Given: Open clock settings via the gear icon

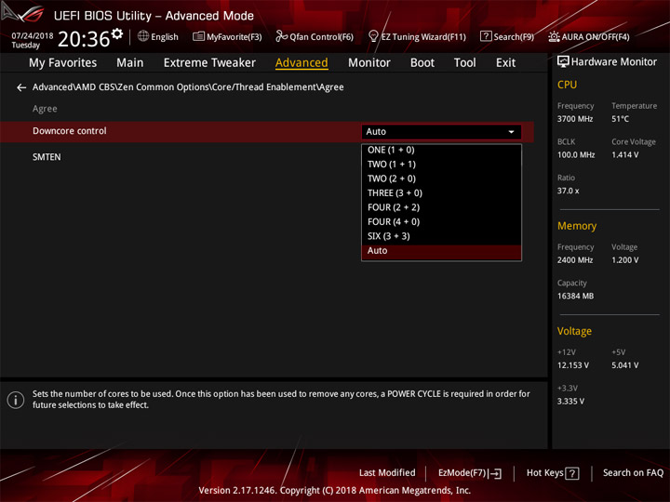Looking at the screenshot, I should tap(117, 33).
